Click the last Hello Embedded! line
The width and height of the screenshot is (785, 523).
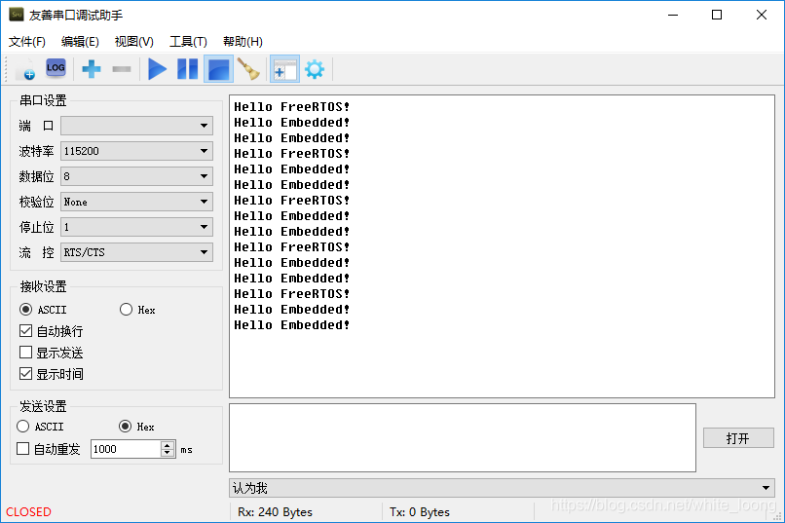click(x=292, y=325)
